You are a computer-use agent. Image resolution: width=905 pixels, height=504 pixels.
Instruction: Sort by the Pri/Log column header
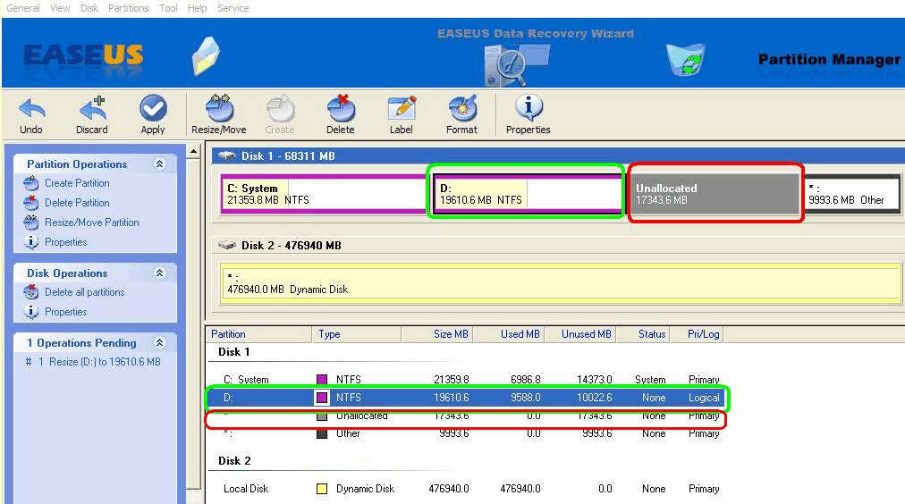click(697, 334)
